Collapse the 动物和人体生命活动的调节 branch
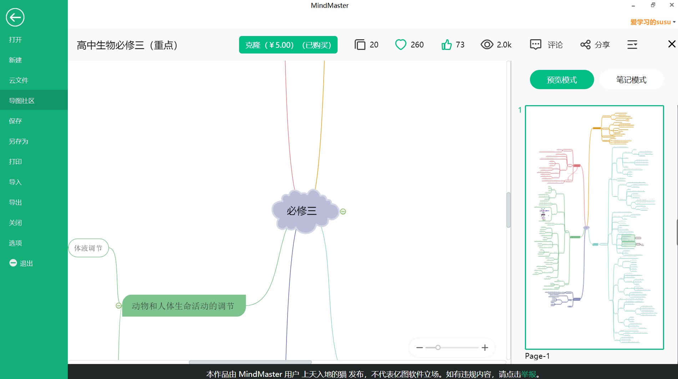The image size is (678, 379). pyautogui.click(x=118, y=306)
